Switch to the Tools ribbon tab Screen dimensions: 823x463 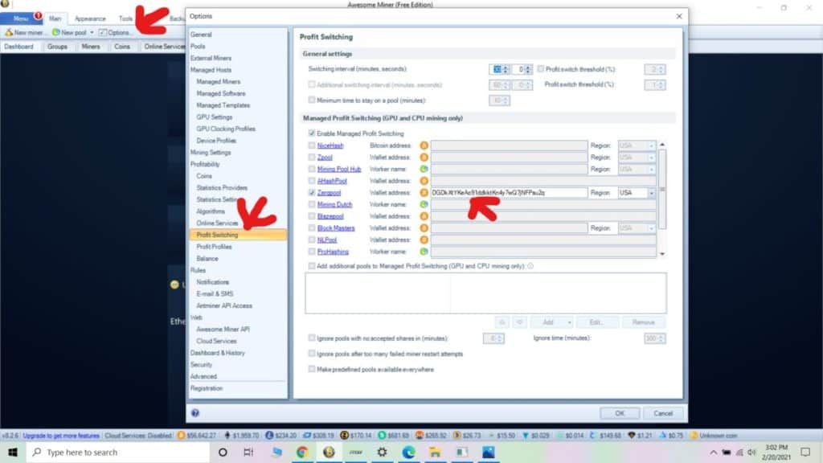126,18
